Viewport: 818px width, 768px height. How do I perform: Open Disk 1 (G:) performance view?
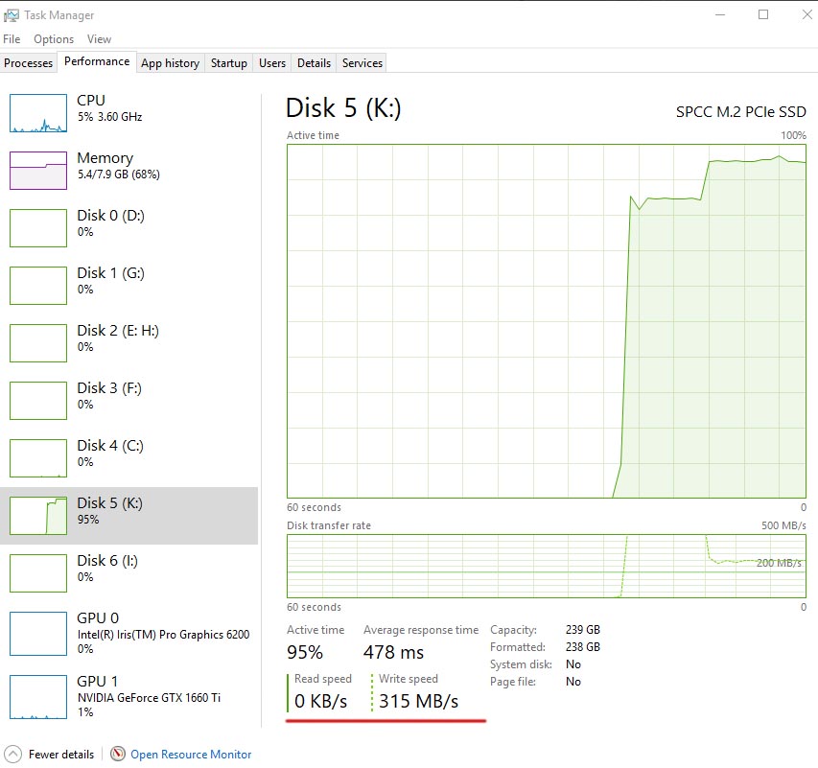click(x=110, y=281)
